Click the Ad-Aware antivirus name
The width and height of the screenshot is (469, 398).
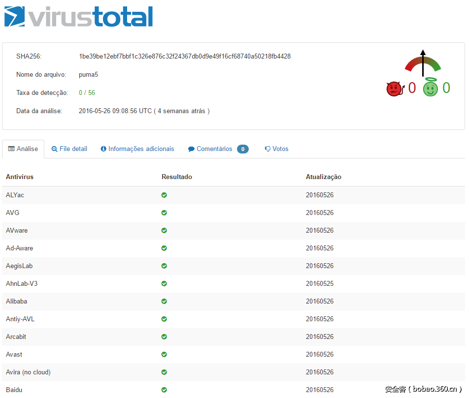click(19, 248)
